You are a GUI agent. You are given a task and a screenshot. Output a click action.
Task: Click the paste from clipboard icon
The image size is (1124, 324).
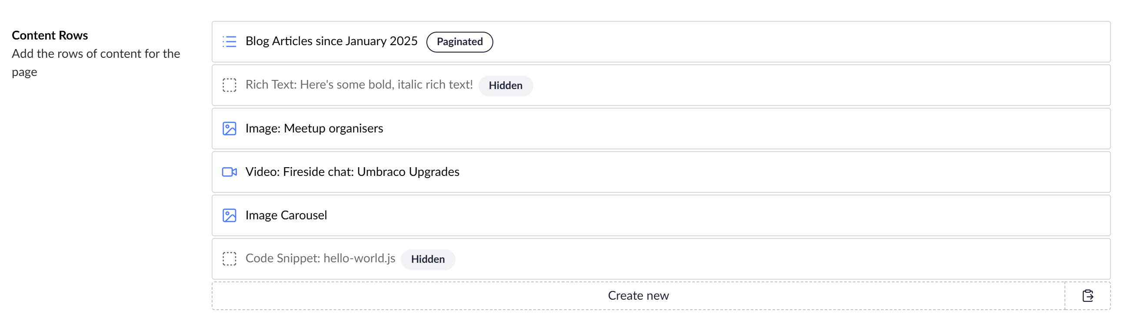click(x=1088, y=295)
